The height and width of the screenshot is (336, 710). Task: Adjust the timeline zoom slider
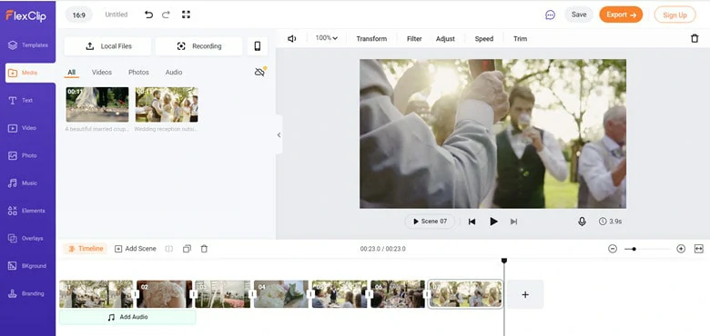[x=634, y=249]
